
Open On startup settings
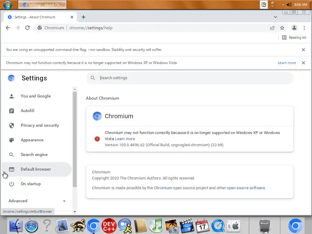pos(37,184)
